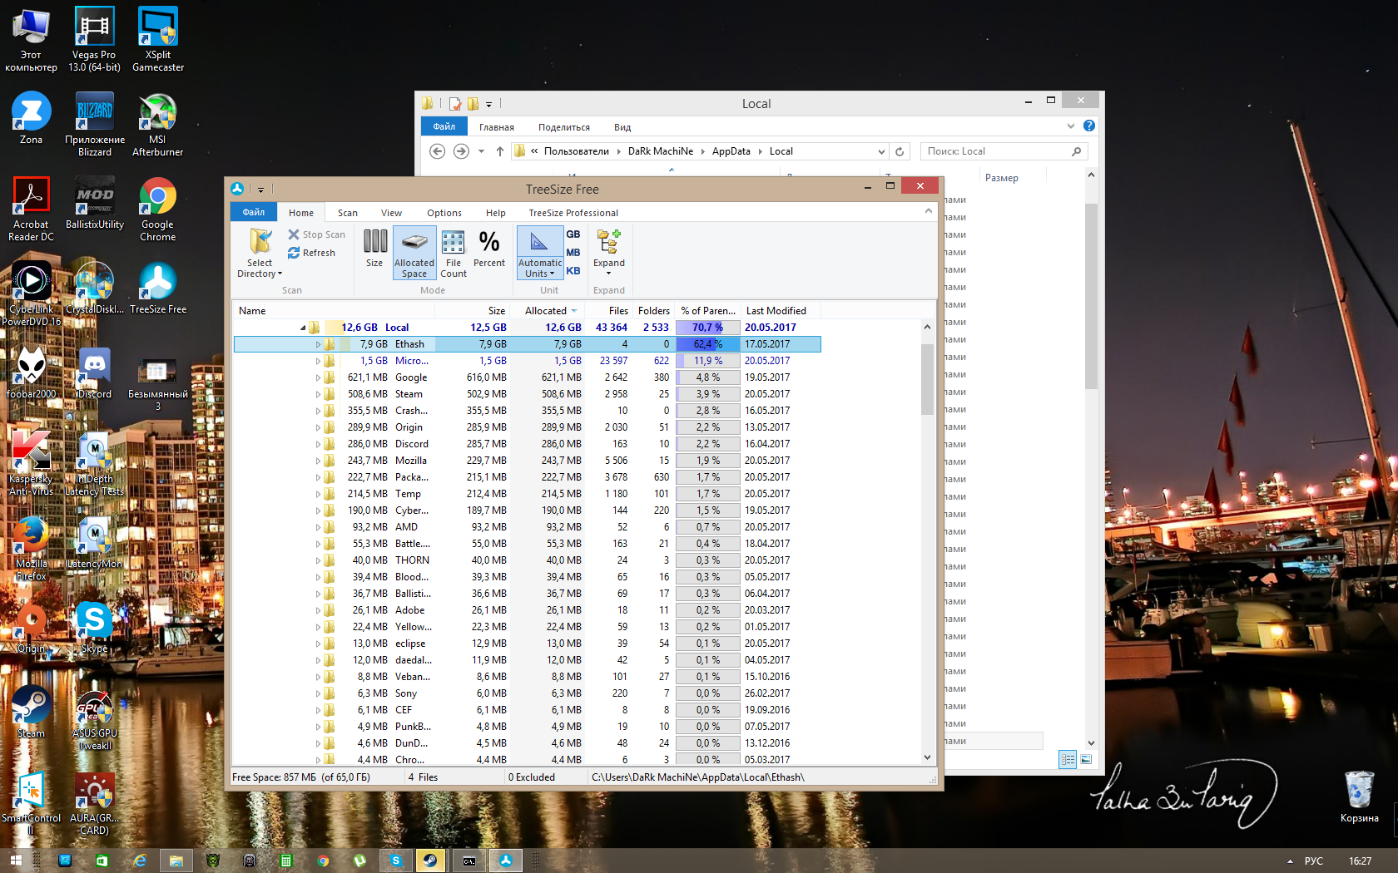Screen dimensions: 1398x873
Task: Open the address bar history dropdown in Explorer
Action: (881, 151)
